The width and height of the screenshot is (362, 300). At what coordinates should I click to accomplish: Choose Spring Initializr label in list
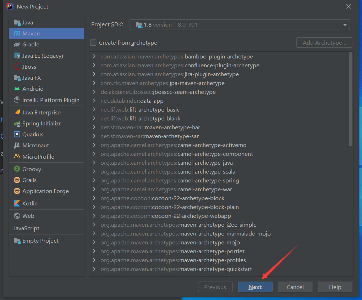(x=41, y=124)
